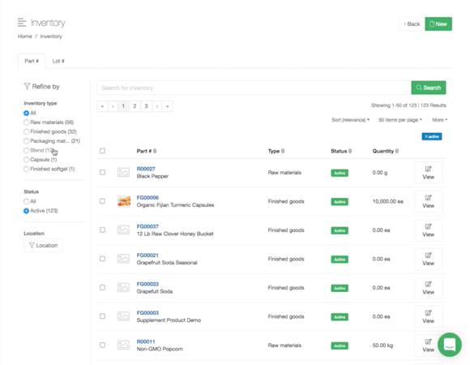Open the hamburger menu beside Inventory title
The width and height of the screenshot is (470, 365).
coord(22,23)
